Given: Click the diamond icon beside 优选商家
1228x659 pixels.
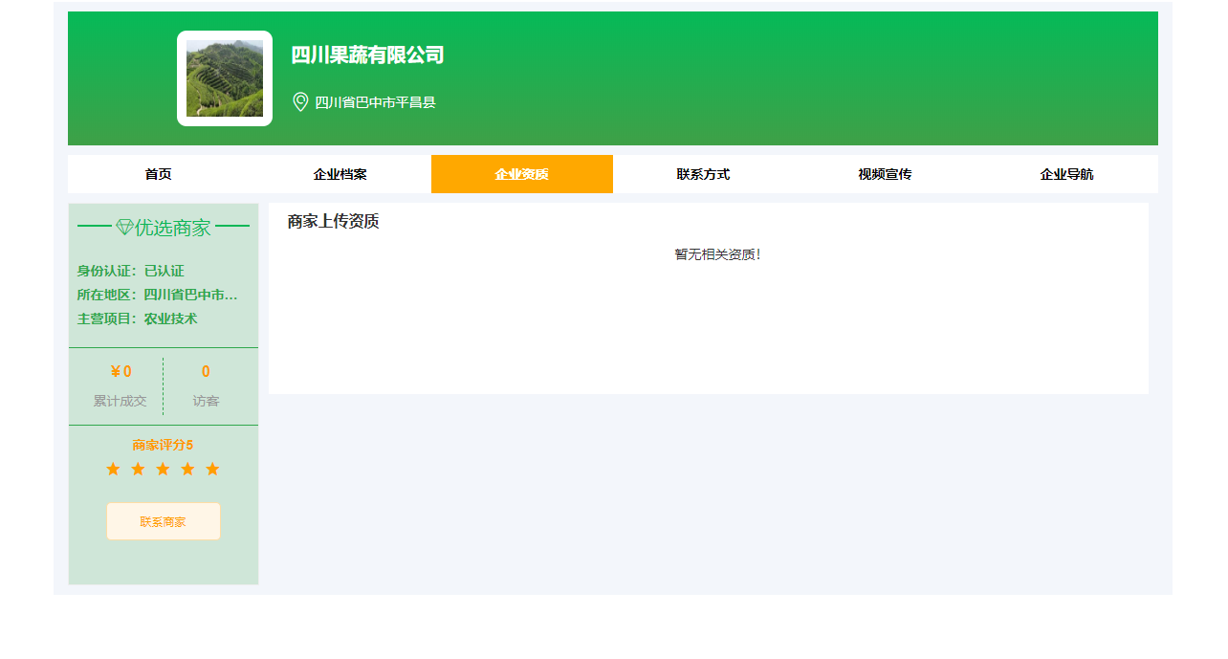Looking at the screenshot, I should pos(124,228).
